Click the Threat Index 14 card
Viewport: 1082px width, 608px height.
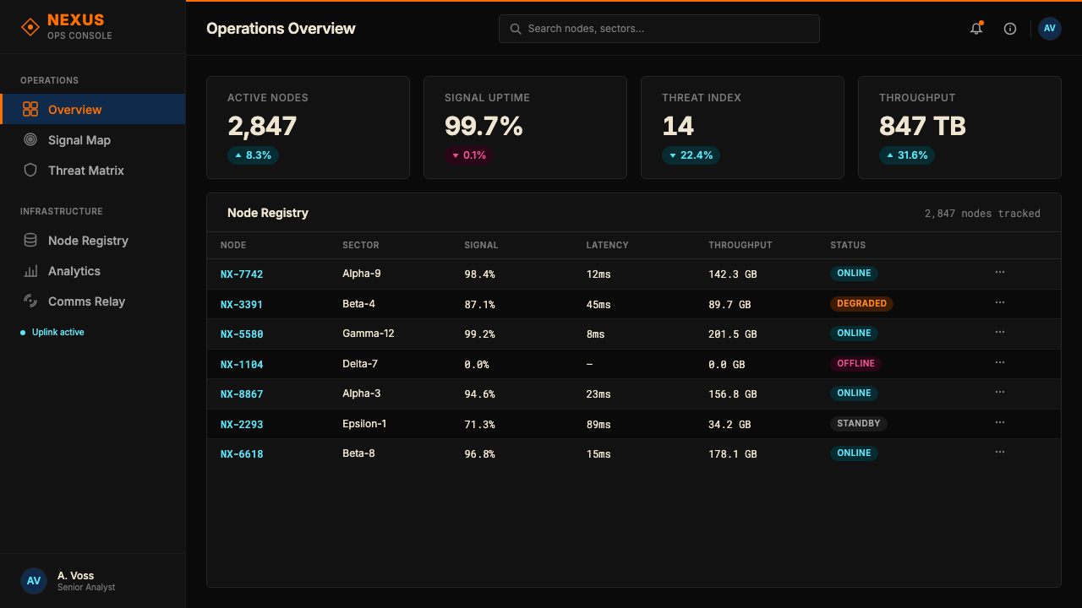(742, 128)
